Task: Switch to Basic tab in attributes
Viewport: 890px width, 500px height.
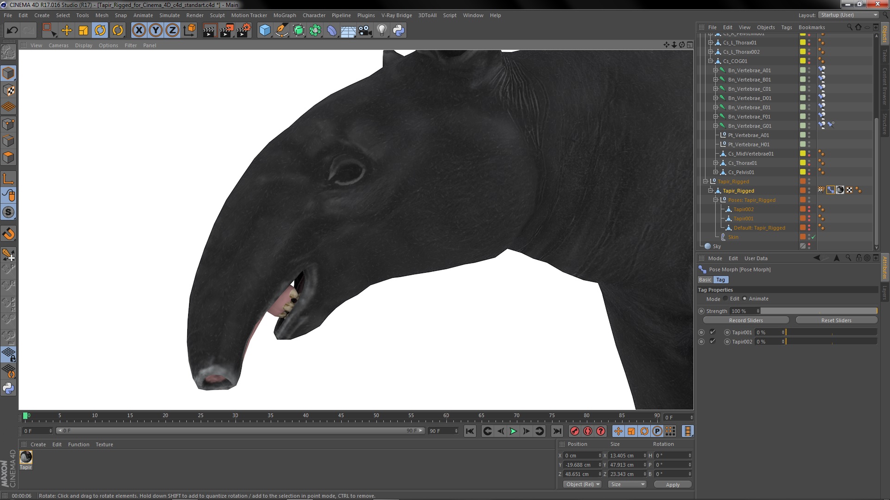Action: pos(705,280)
